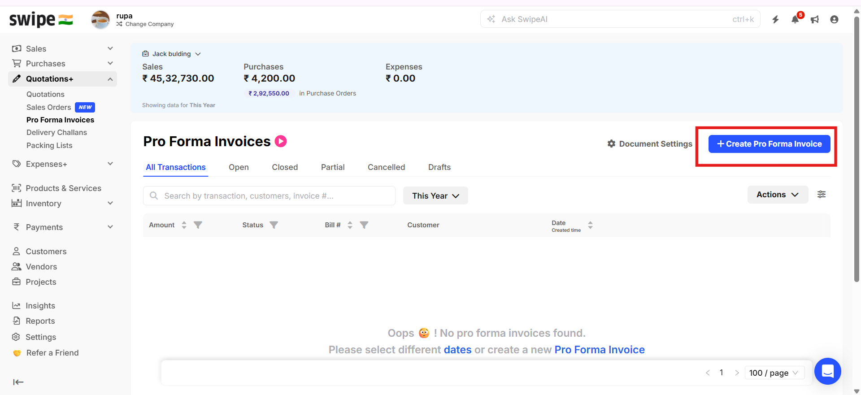The width and height of the screenshot is (861, 395).
Task: Open the This Year date dropdown
Action: [x=435, y=196]
